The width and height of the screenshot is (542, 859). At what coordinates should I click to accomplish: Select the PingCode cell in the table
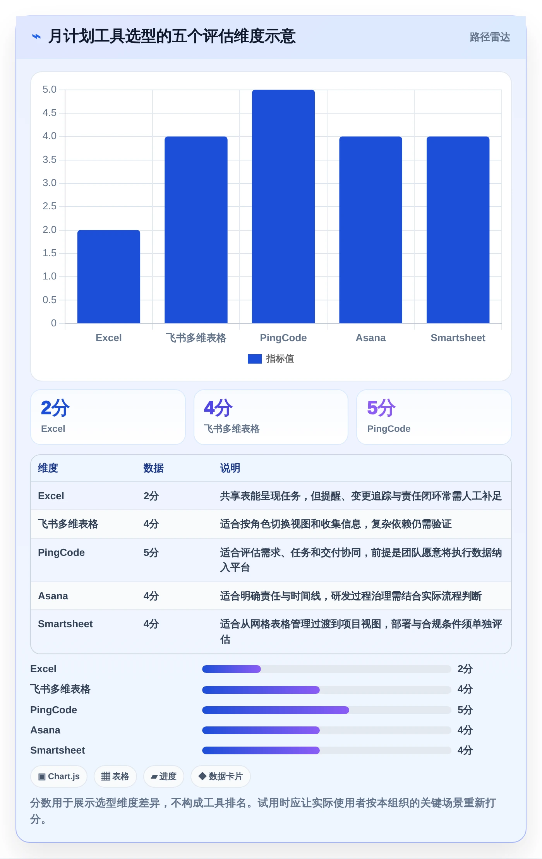click(61, 553)
